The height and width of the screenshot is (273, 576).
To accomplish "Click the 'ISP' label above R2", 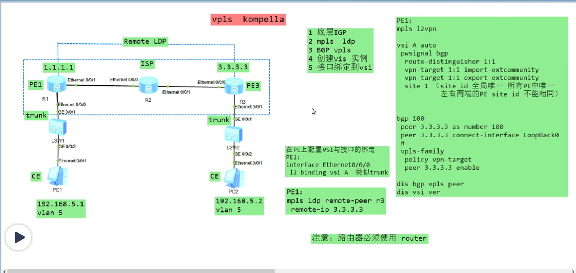I will tap(147, 64).
